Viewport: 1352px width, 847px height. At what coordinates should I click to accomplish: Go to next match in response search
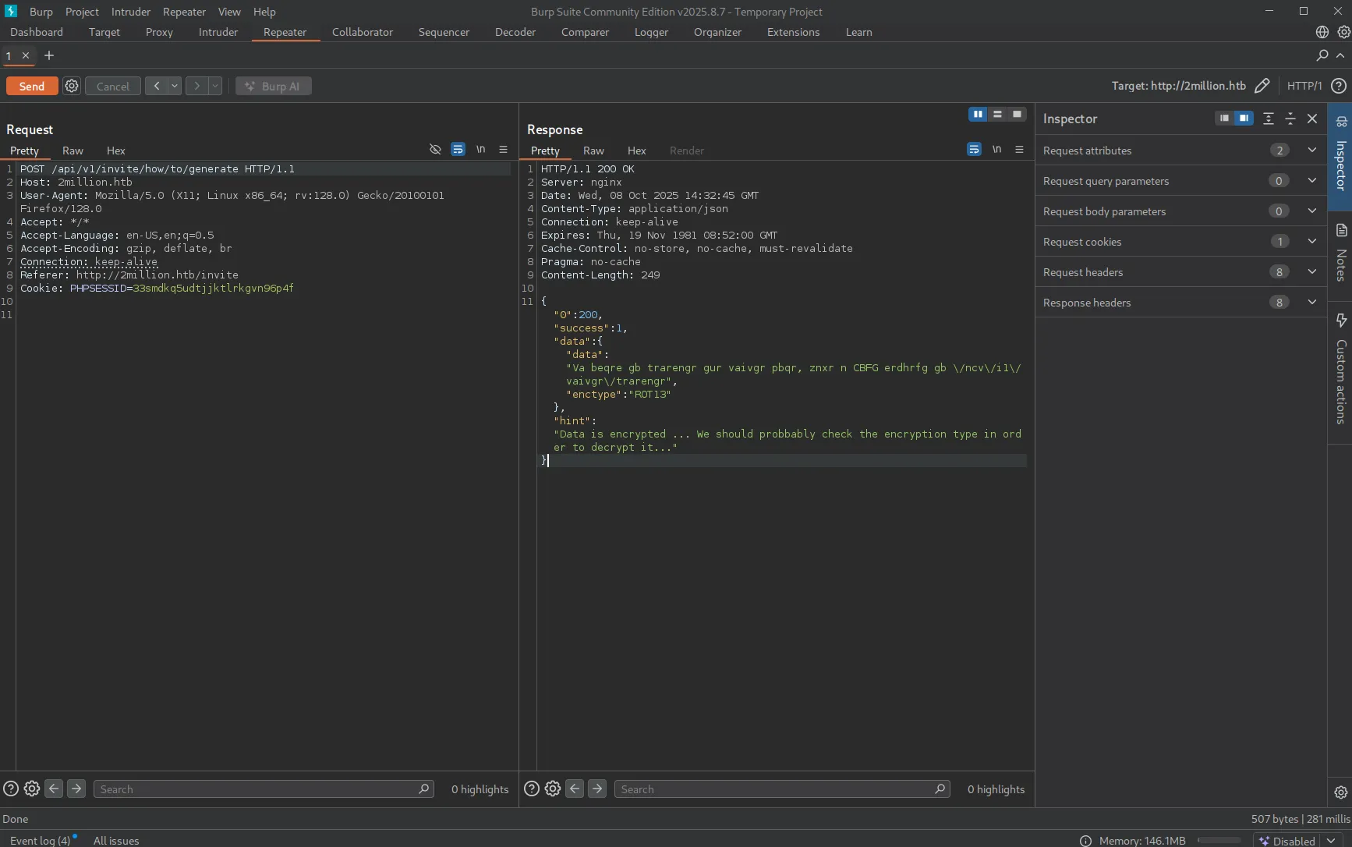coord(597,789)
